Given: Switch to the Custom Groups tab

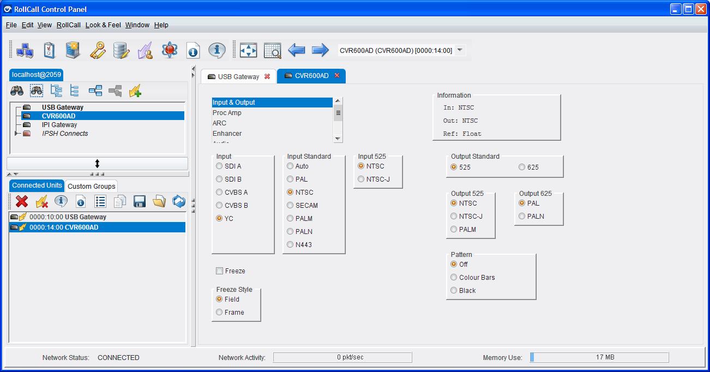Looking at the screenshot, I should [x=92, y=186].
